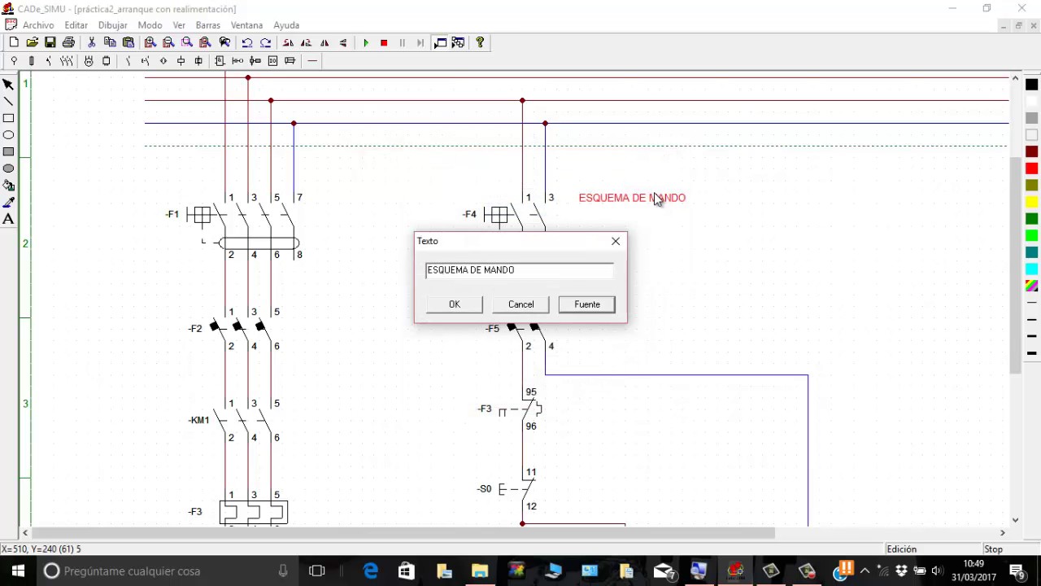
Task: Start the simulation with the green play icon
Action: (366, 42)
